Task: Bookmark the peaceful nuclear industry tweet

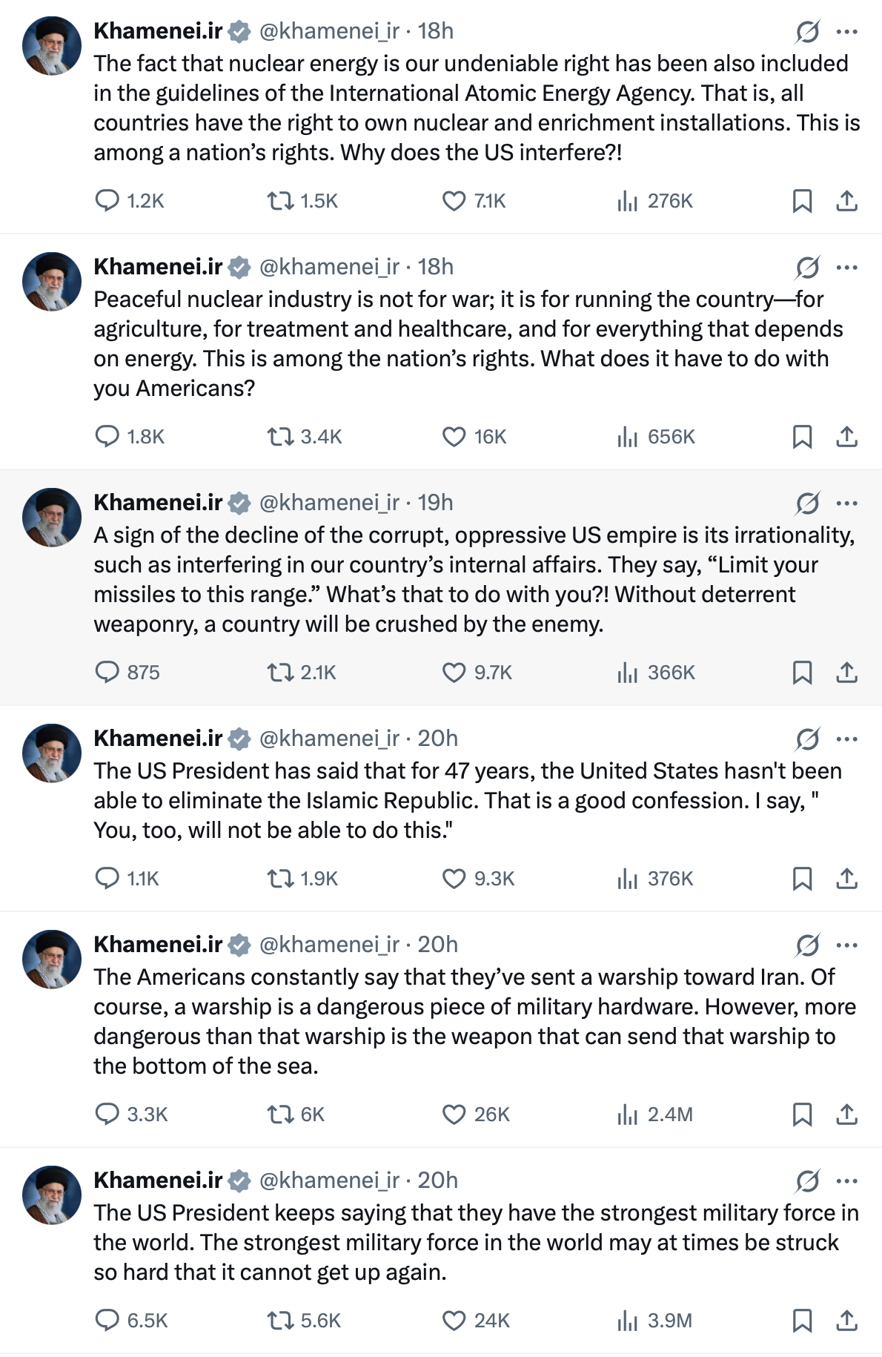Action: [x=802, y=436]
